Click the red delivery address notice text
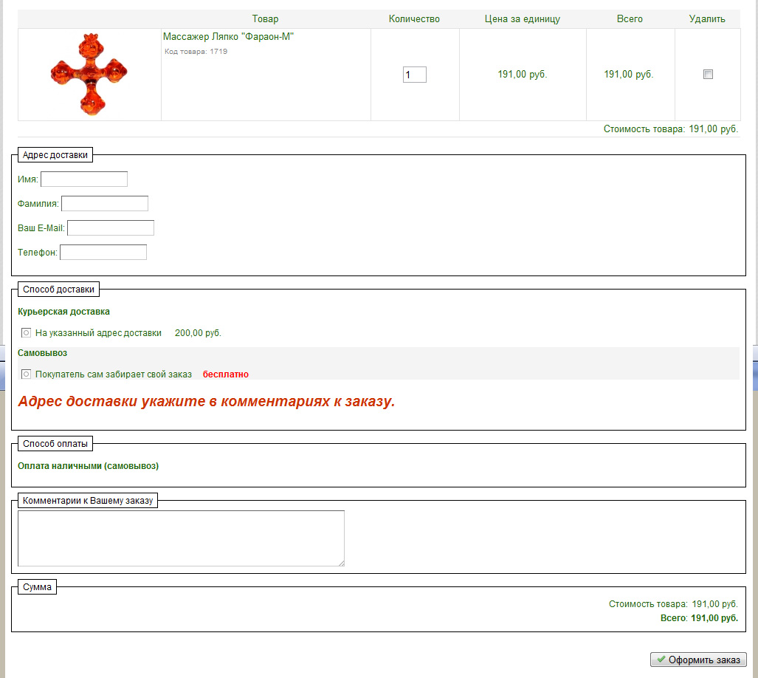 coord(207,401)
